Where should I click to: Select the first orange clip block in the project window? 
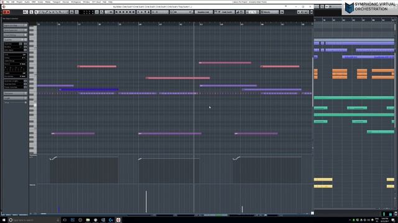(x=316, y=71)
